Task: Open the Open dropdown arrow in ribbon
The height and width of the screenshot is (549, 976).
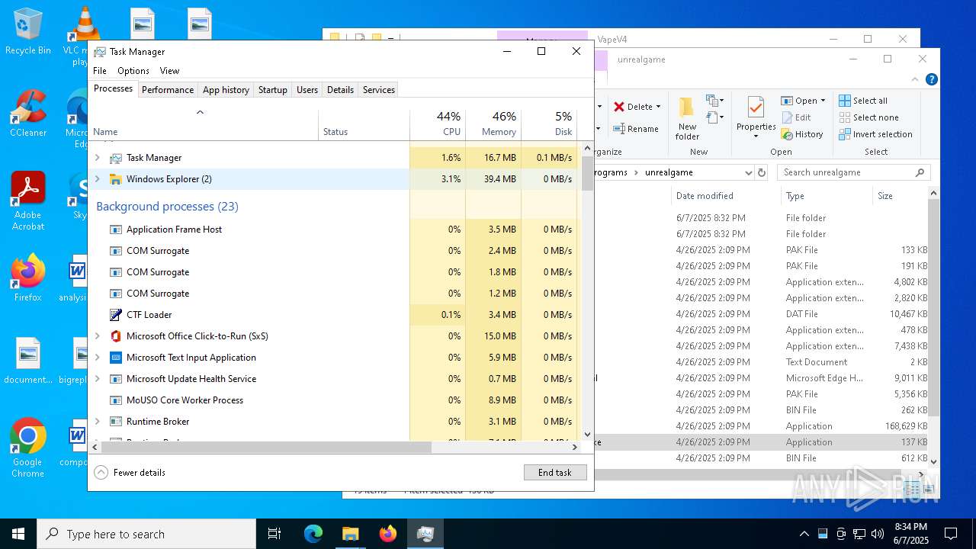Action: pyautogui.click(x=823, y=101)
